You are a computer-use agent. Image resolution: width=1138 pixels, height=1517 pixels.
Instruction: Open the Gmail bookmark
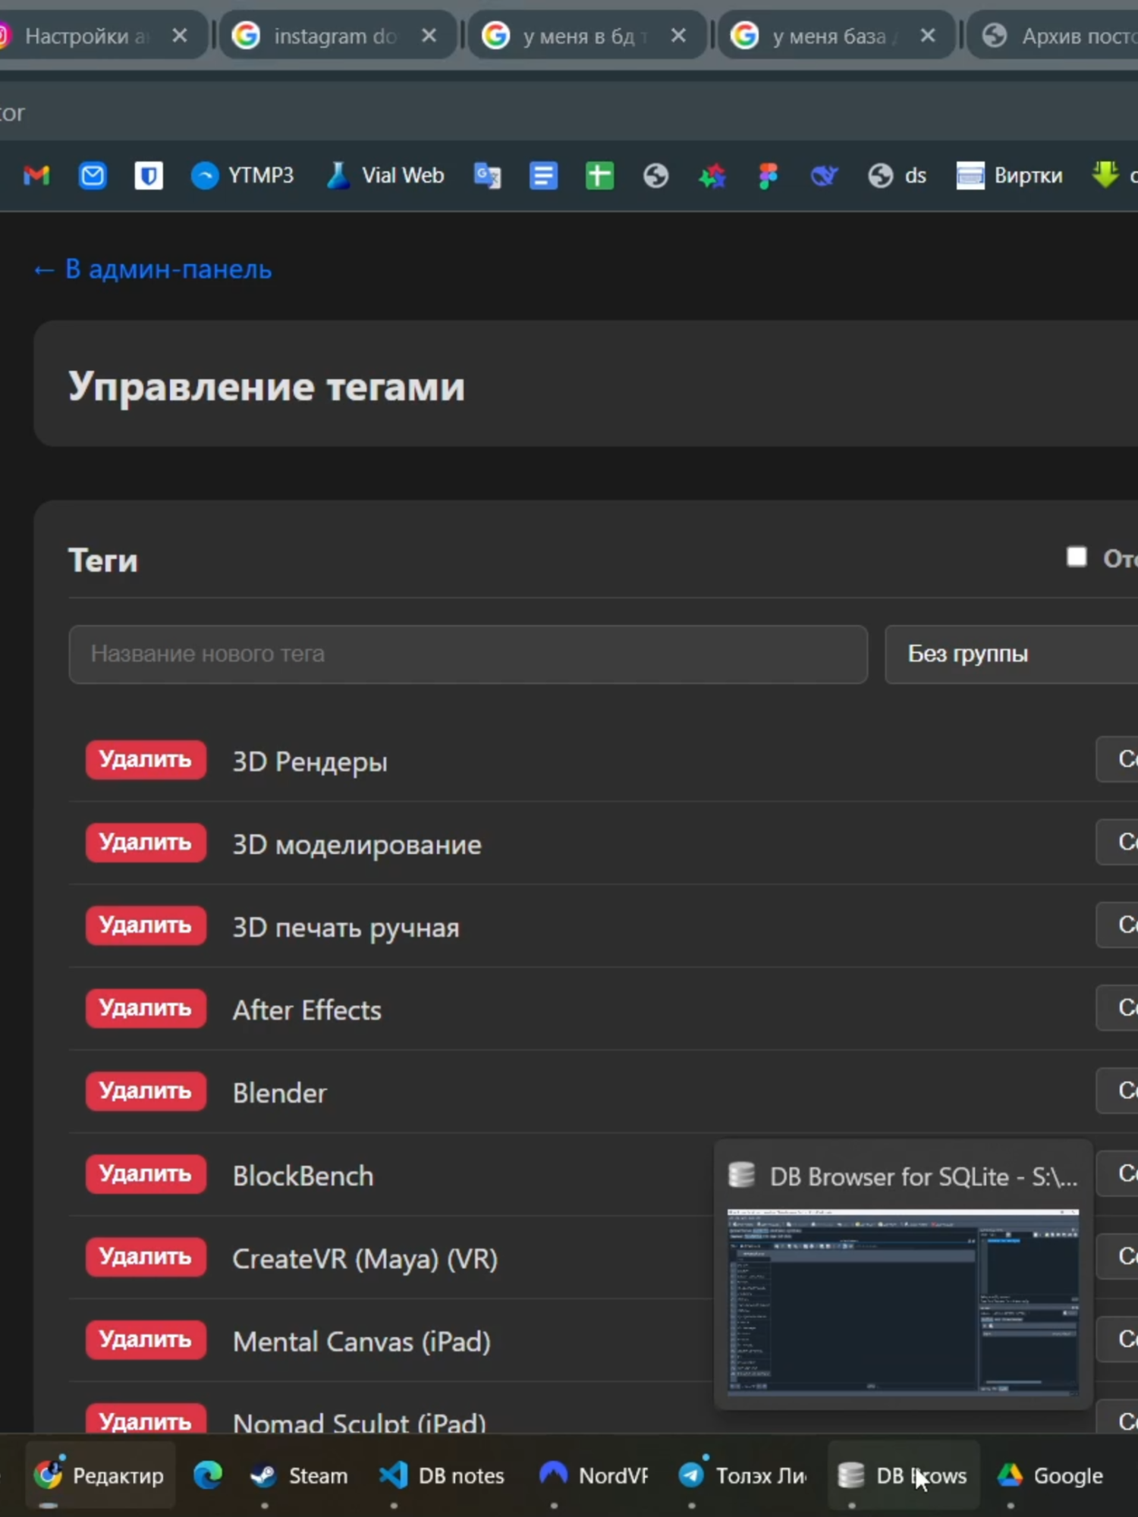coord(36,176)
